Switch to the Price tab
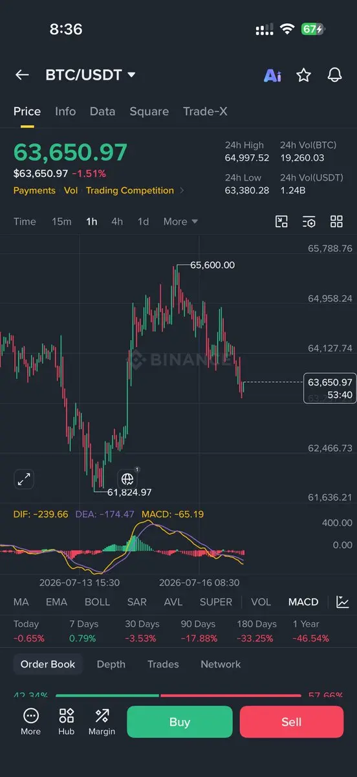357x777 pixels. (x=27, y=111)
